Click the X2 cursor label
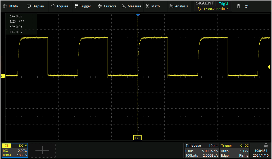Screen dimensions: 272x159 pyautogui.click(x=137, y=138)
